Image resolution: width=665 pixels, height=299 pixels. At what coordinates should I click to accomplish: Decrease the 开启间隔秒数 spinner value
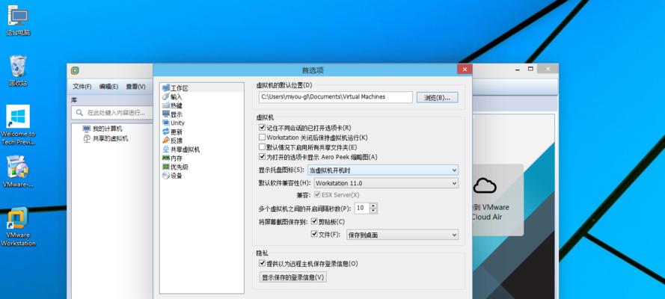[373, 211]
